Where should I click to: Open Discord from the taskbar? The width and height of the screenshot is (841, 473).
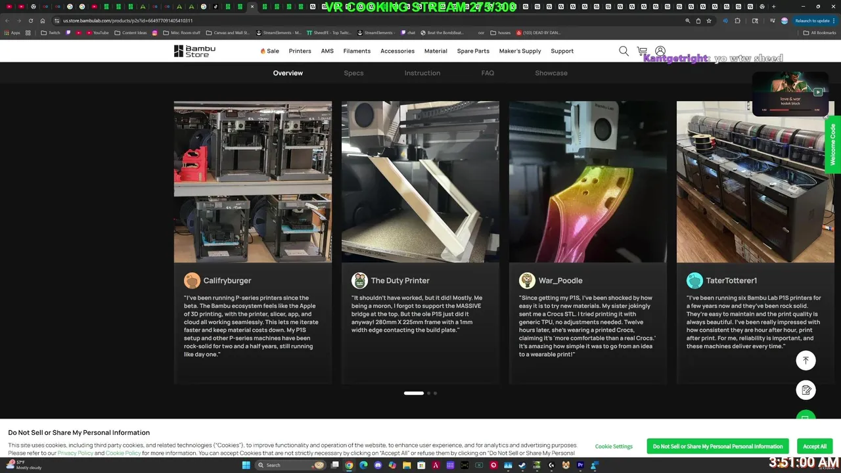(x=378, y=465)
